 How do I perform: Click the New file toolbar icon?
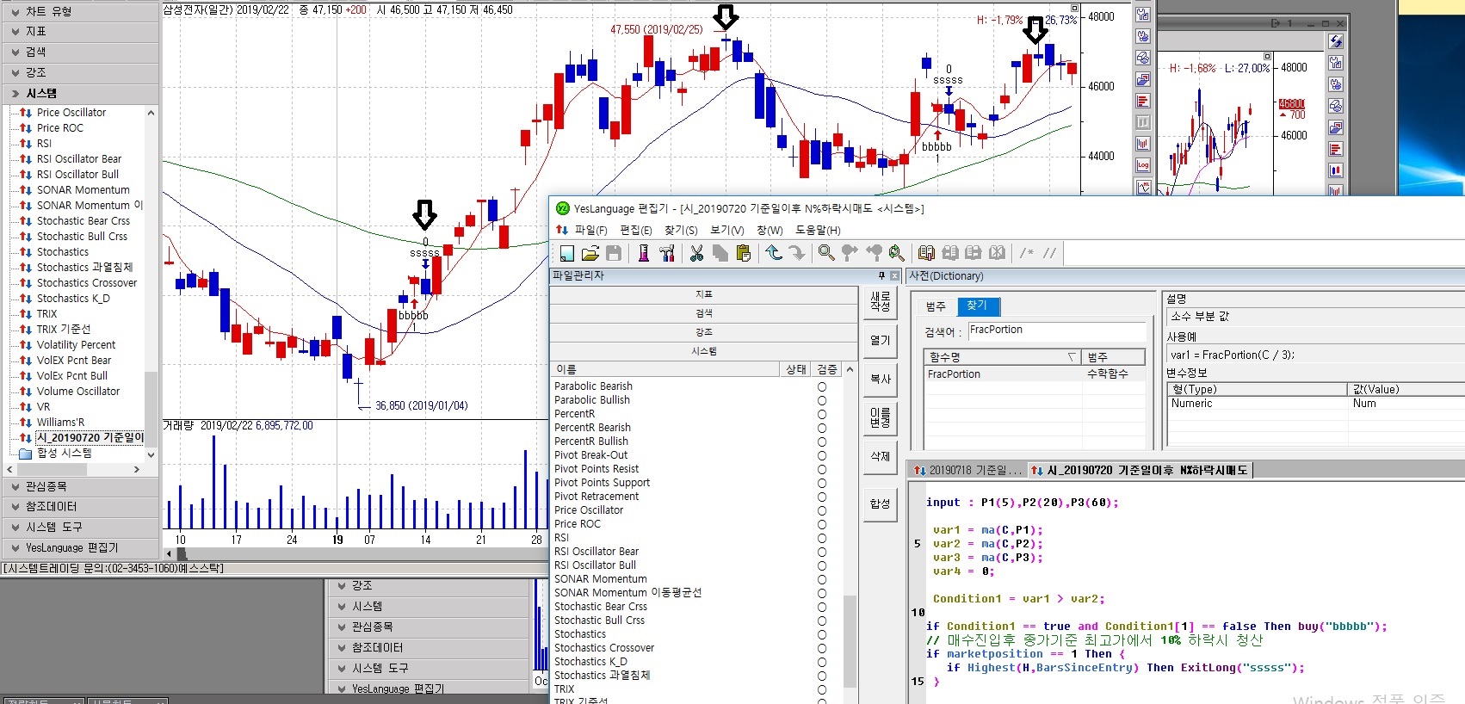click(567, 253)
